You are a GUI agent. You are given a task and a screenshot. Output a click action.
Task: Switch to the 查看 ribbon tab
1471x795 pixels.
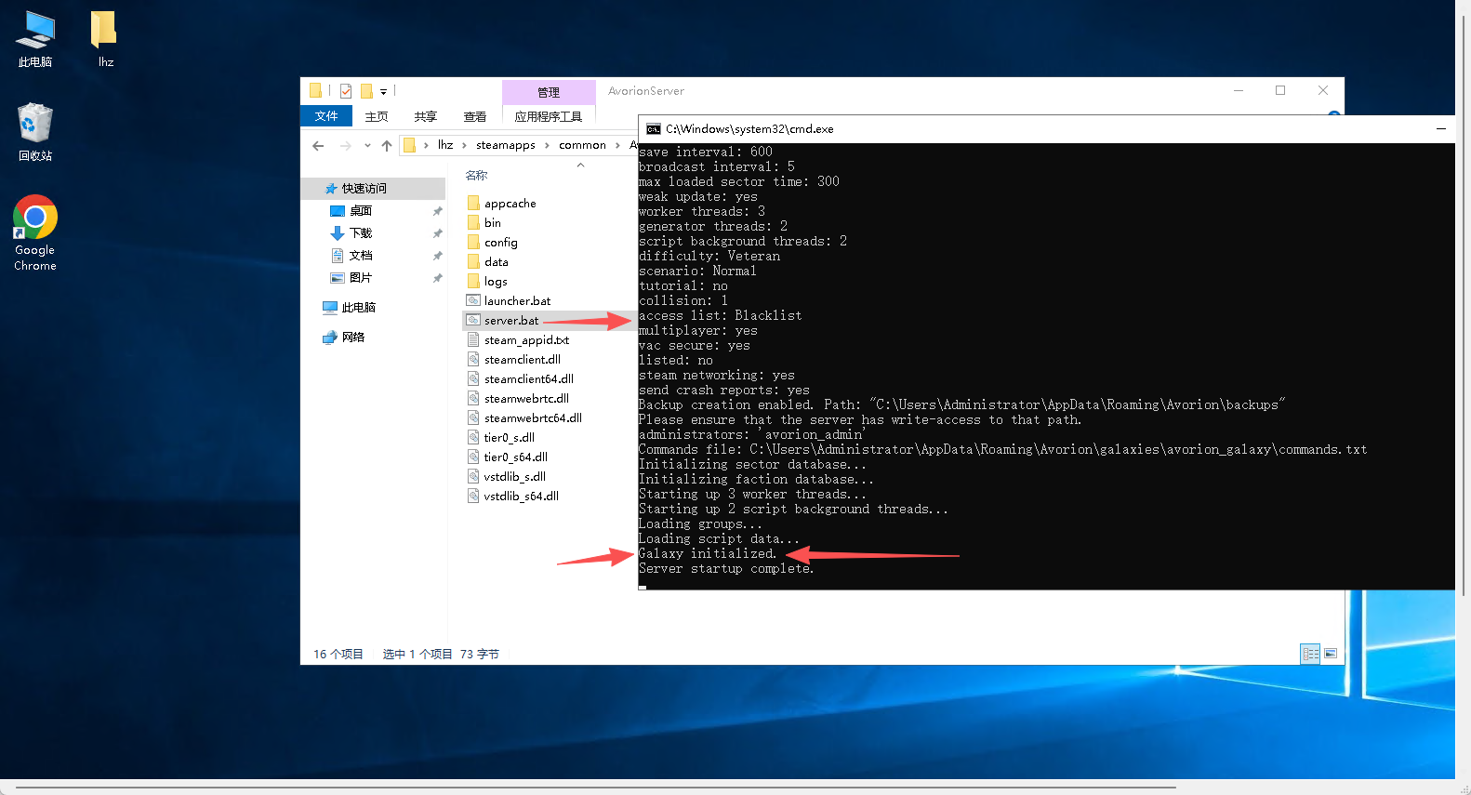pyautogui.click(x=474, y=116)
